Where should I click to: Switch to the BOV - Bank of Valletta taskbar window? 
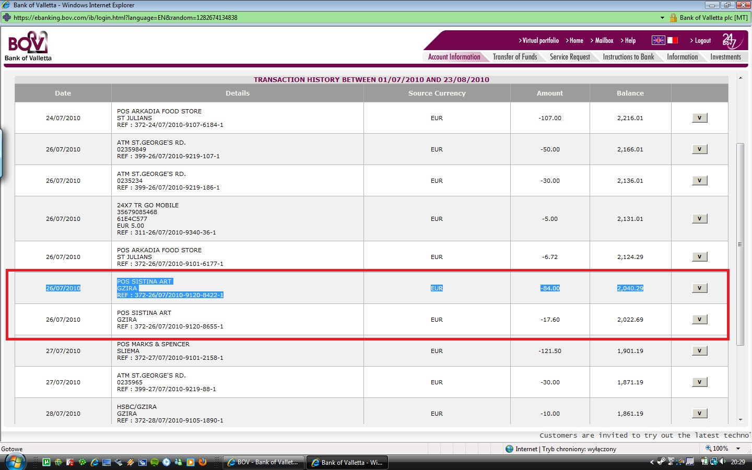[264, 462]
